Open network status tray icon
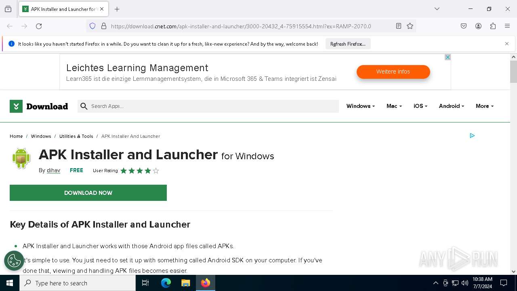The width and height of the screenshot is (517, 291). (455, 283)
